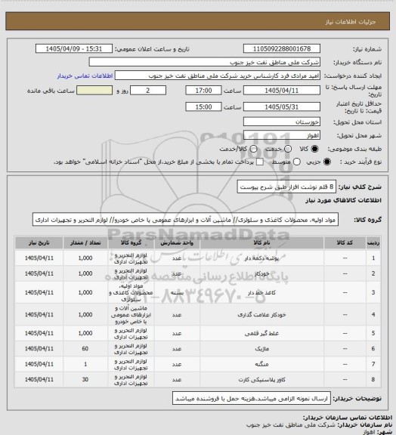Click the general description field 8 قلم نوشت افزار
This screenshot has width=396, height=435.
[286, 187]
